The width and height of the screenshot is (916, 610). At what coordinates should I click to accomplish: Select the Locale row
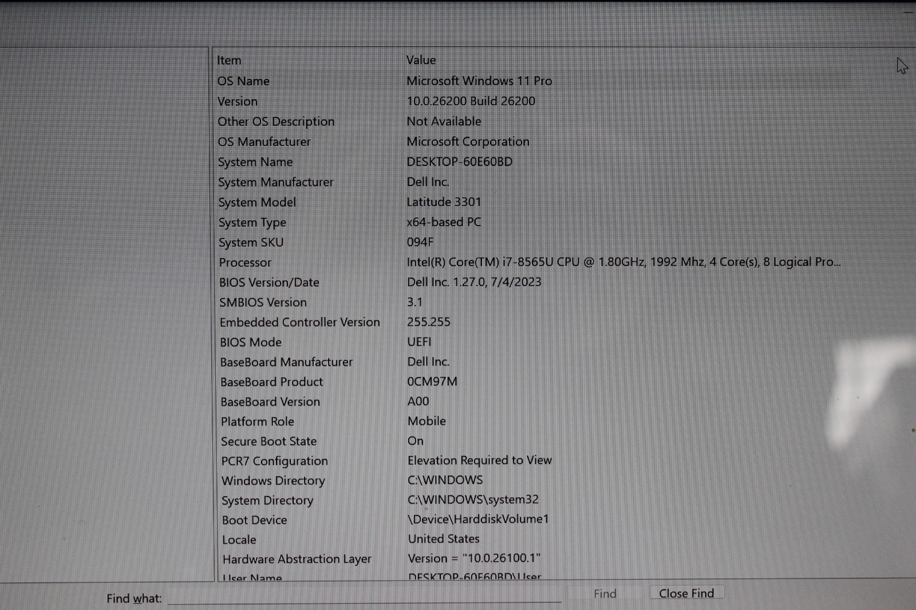coord(239,540)
